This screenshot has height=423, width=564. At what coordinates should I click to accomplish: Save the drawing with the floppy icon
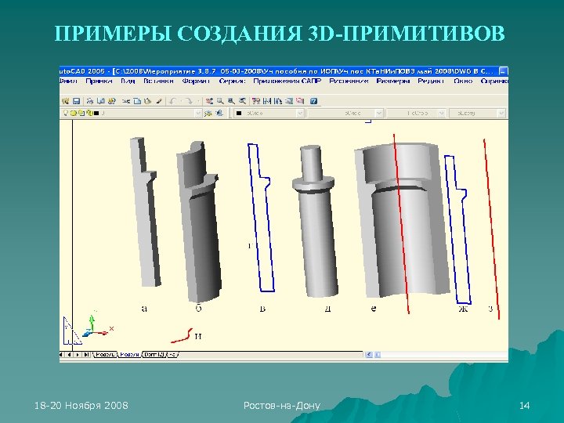(x=76, y=101)
